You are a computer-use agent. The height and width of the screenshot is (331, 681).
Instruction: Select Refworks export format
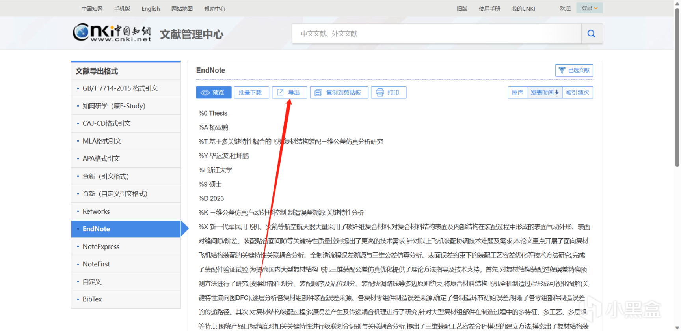point(126,211)
